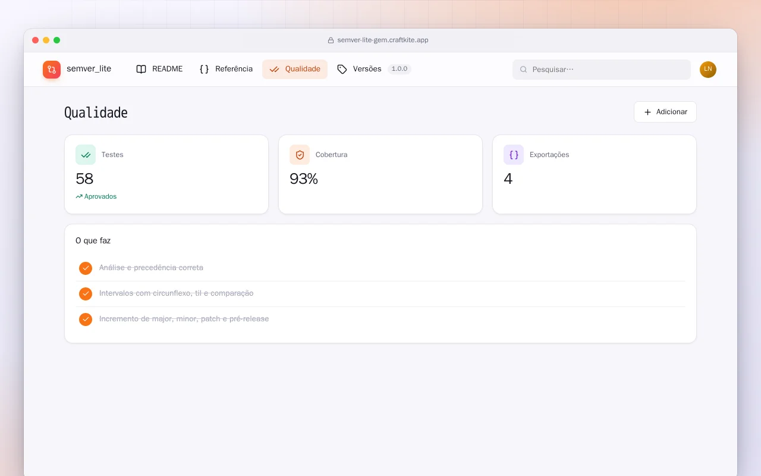Image resolution: width=761 pixels, height=476 pixels.
Task: Click the Cobertura shield icon
Action: point(300,155)
